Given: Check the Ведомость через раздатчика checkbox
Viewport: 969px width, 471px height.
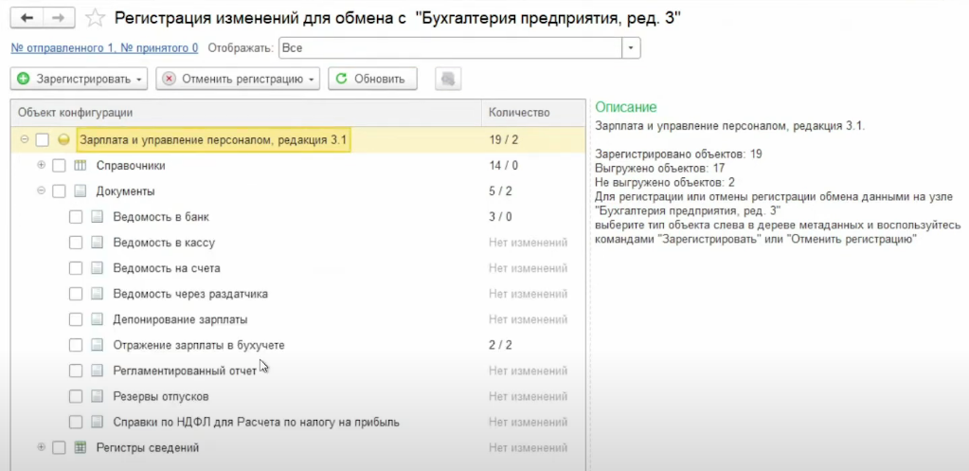Looking at the screenshot, I should (76, 294).
